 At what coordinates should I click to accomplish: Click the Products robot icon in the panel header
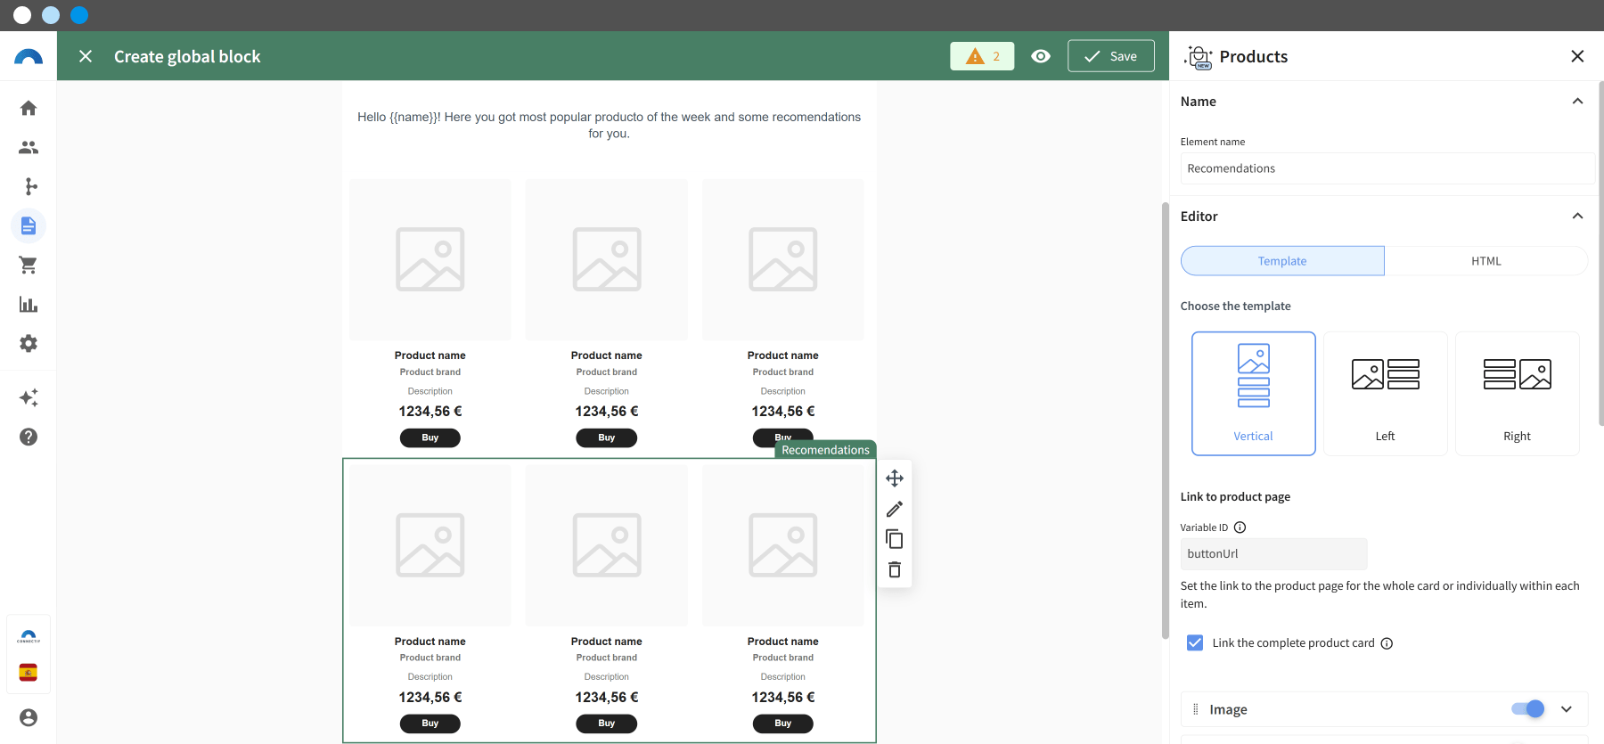click(1199, 57)
